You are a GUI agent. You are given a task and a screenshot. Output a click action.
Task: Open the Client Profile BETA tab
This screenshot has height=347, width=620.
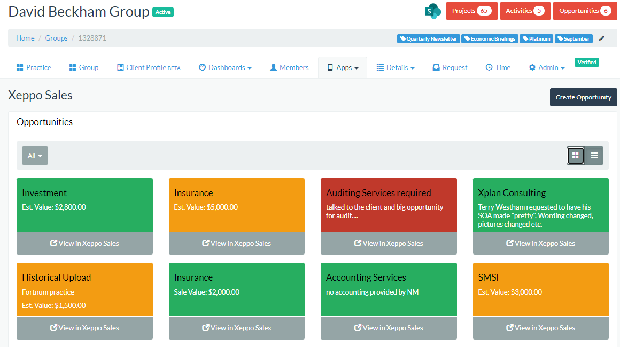point(149,68)
